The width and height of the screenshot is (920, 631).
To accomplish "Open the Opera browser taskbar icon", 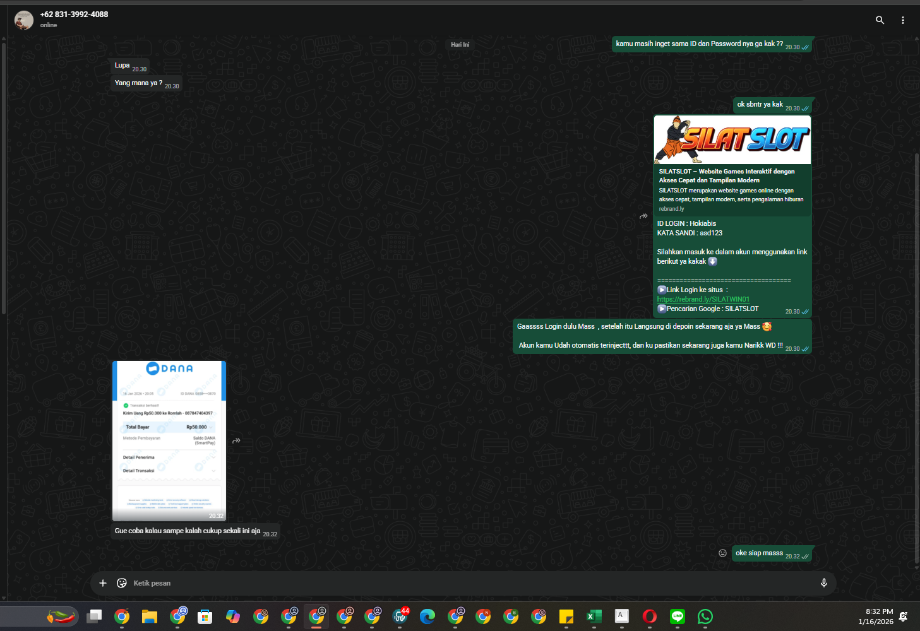I will click(x=650, y=616).
